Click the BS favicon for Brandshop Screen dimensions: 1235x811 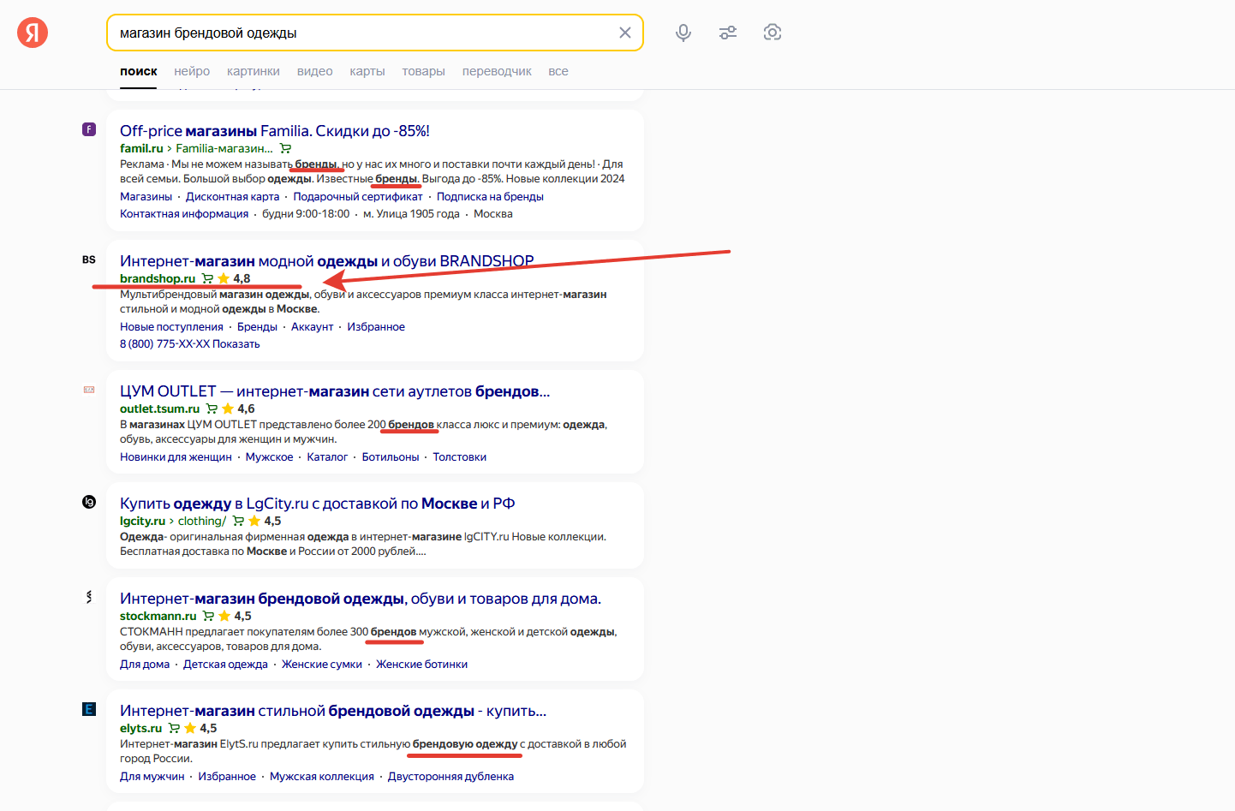click(89, 259)
